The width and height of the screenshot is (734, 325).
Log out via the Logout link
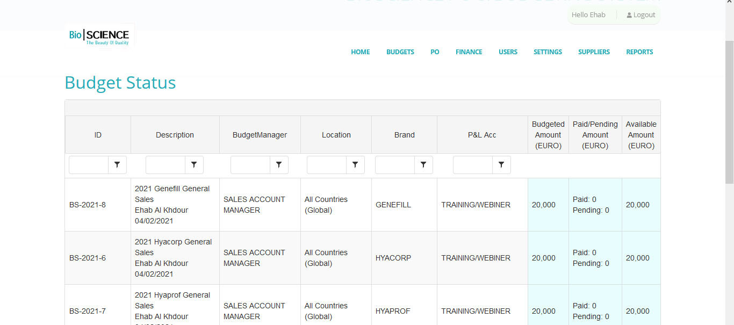(x=641, y=15)
